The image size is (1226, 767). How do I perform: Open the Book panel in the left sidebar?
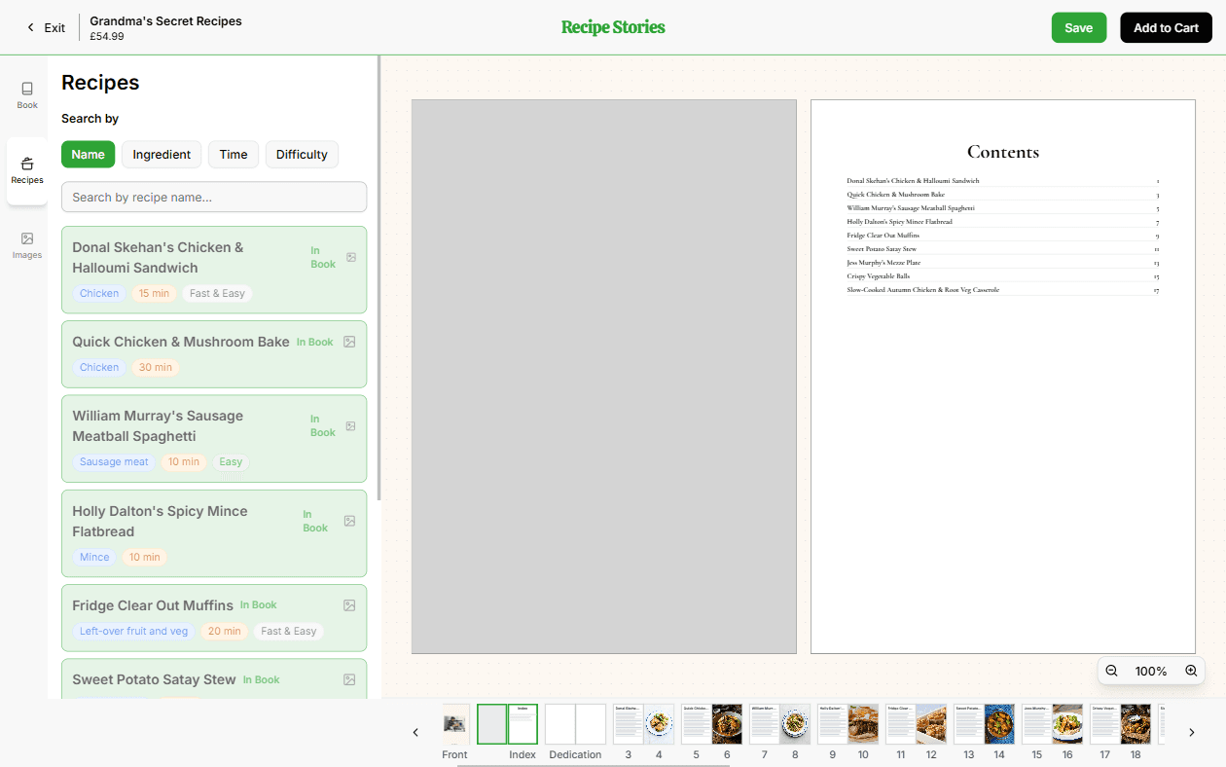(26, 94)
